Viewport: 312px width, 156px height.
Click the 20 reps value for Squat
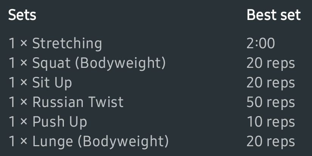coord(270,63)
